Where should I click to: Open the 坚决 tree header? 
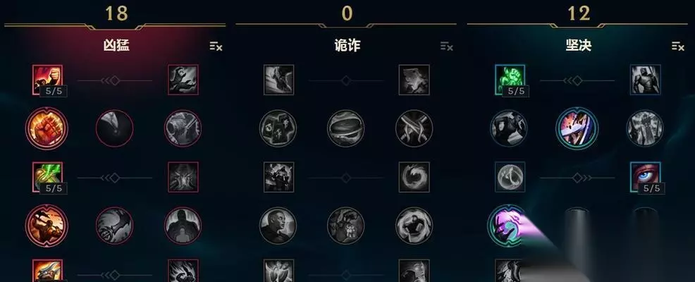tap(579, 45)
